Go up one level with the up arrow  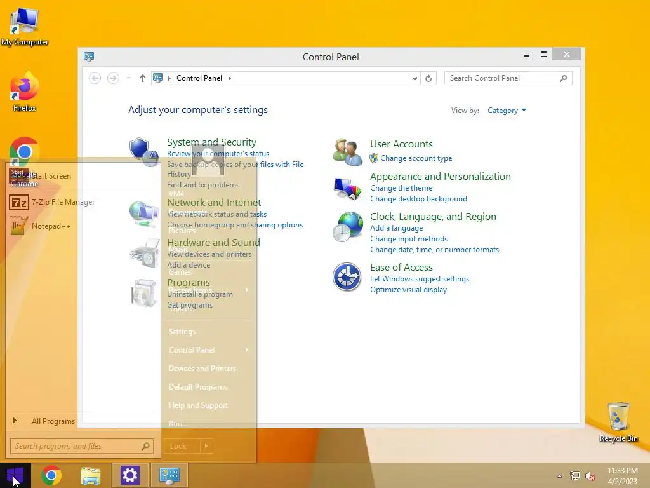tap(143, 78)
